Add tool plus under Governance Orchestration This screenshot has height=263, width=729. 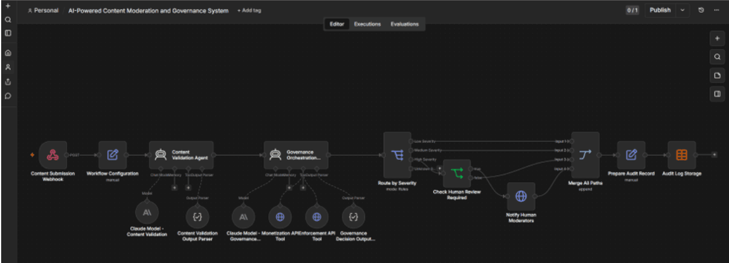(302, 187)
